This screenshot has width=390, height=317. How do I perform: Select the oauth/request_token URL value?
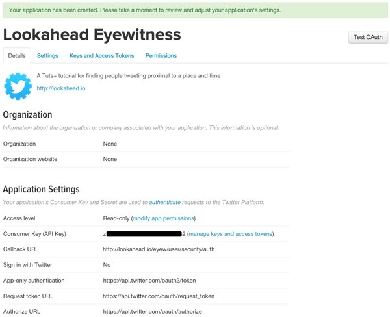coord(159,296)
